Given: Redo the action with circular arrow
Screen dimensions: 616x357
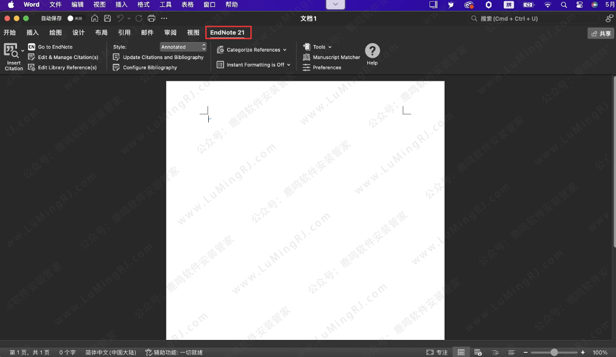Looking at the screenshot, I should (139, 18).
